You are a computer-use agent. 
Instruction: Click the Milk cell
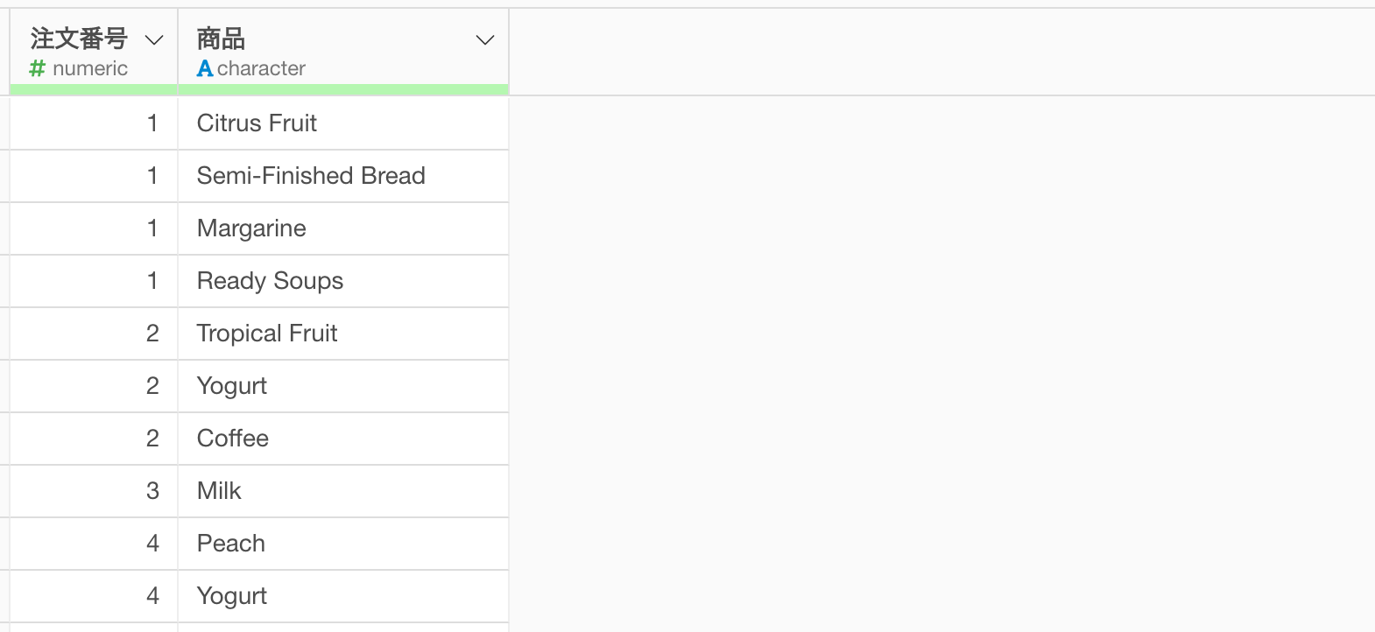(343, 491)
